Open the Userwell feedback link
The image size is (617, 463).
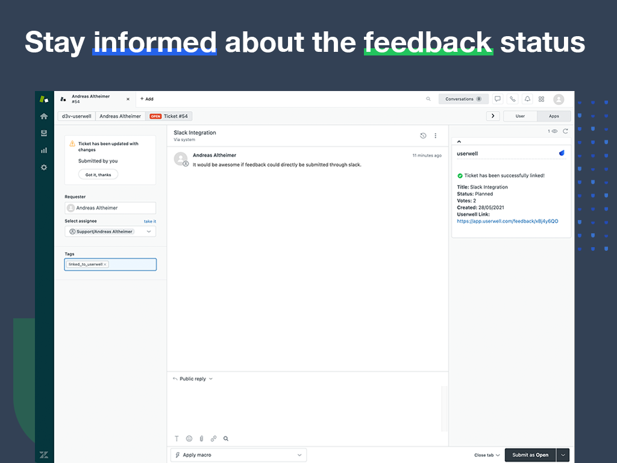(x=507, y=221)
